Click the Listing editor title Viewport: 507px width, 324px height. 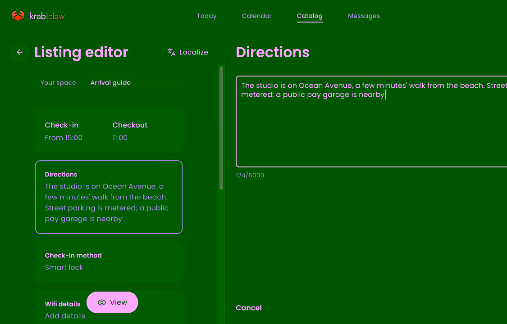point(81,52)
